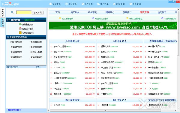The width and height of the screenshot is (180, 113).
Task: Click the 我的爱聊房间 yellow book icon
Action: coord(20,33)
